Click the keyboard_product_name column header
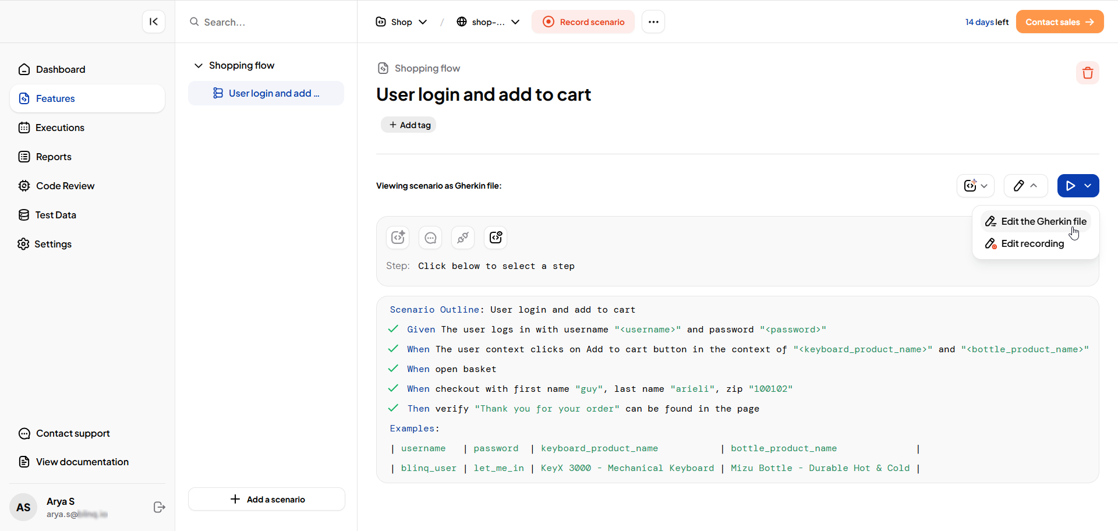1118x531 pixels. 599,448
